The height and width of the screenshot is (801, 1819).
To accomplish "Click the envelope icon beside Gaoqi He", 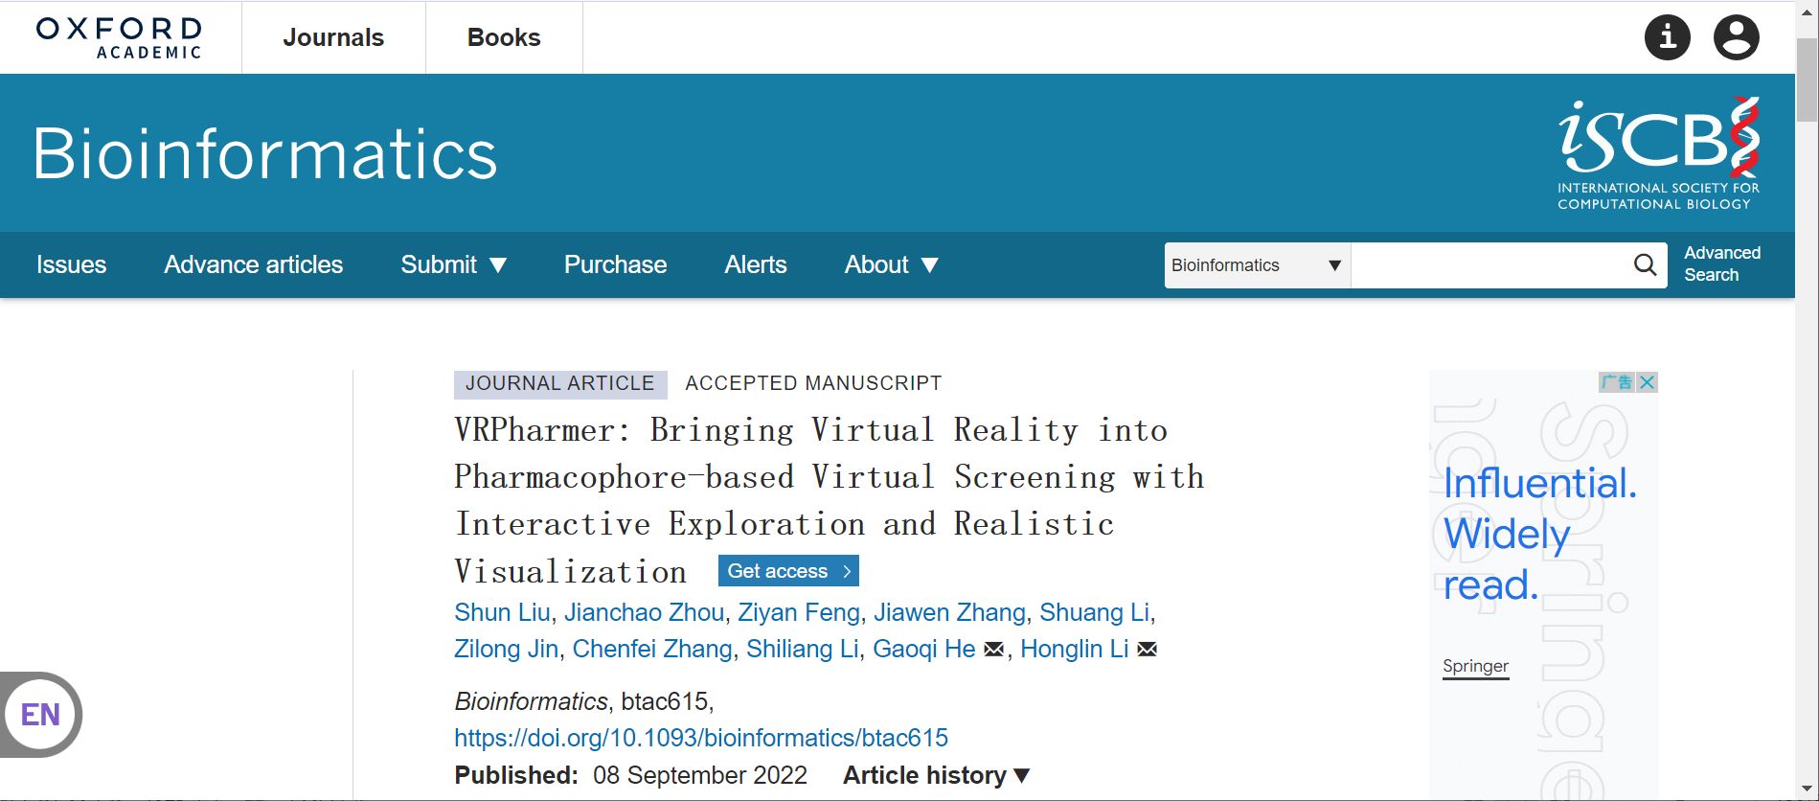I will (x=994, y=650).
